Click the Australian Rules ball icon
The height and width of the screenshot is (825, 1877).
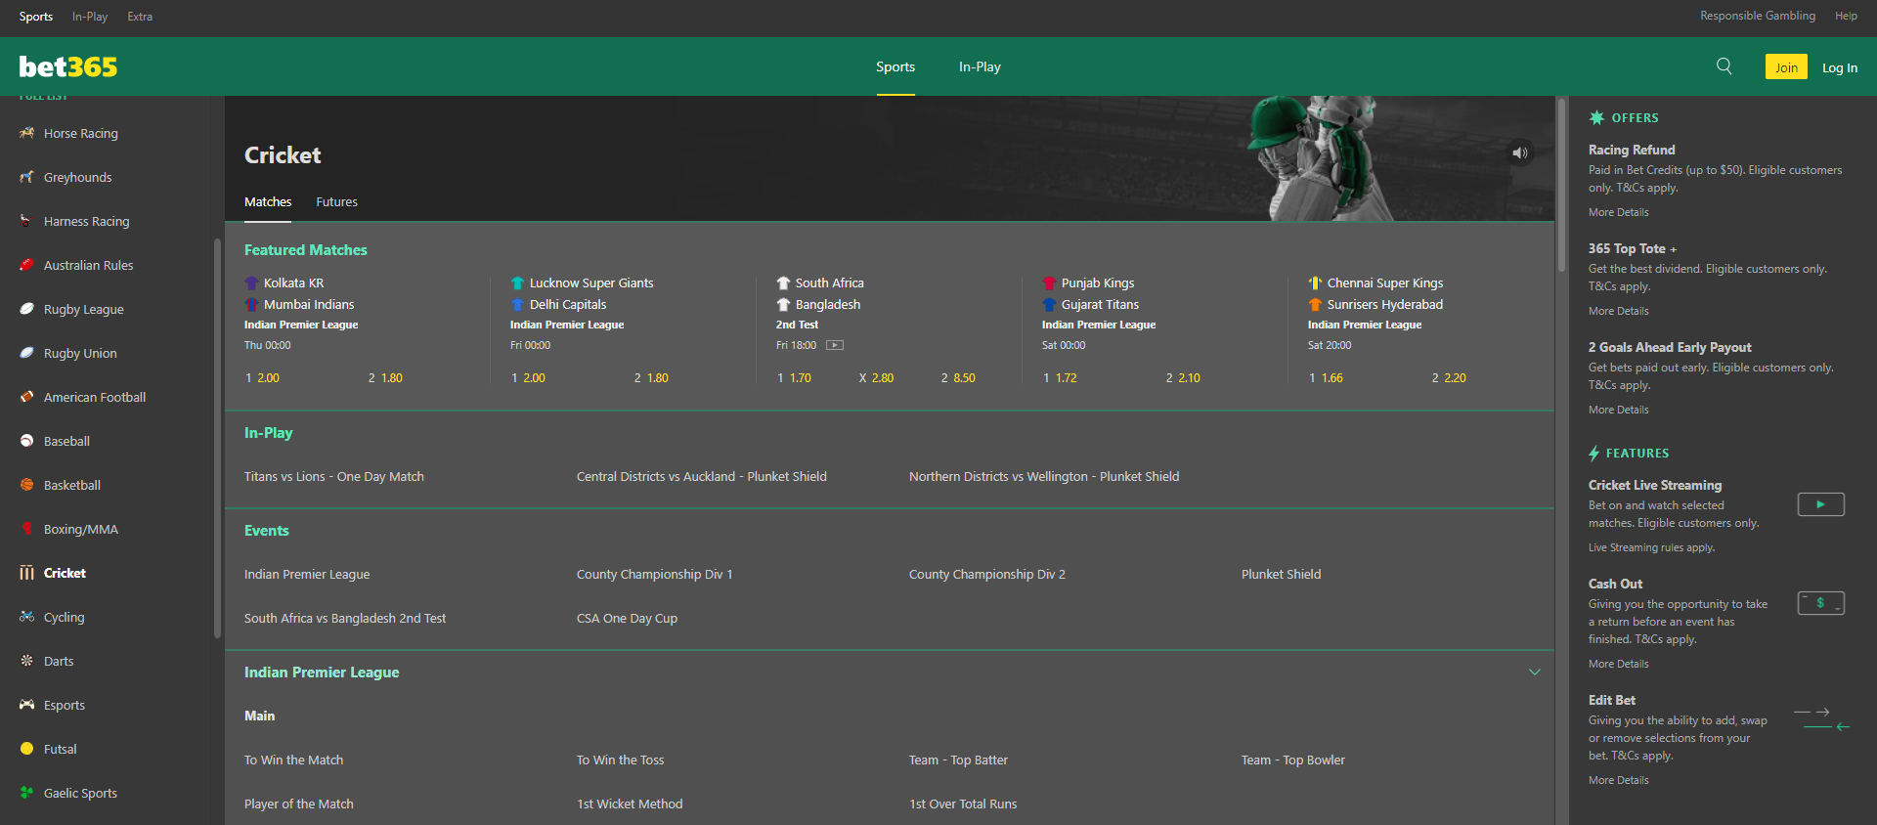click(x=26, y=265)
